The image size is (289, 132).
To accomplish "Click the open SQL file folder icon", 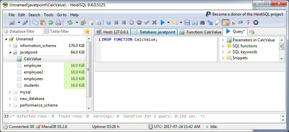I will [x=175, y=22].
